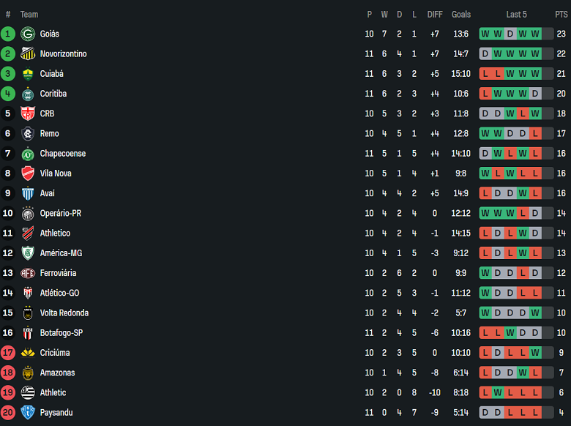Click the position 1 green rank badge

click(8, 34)
